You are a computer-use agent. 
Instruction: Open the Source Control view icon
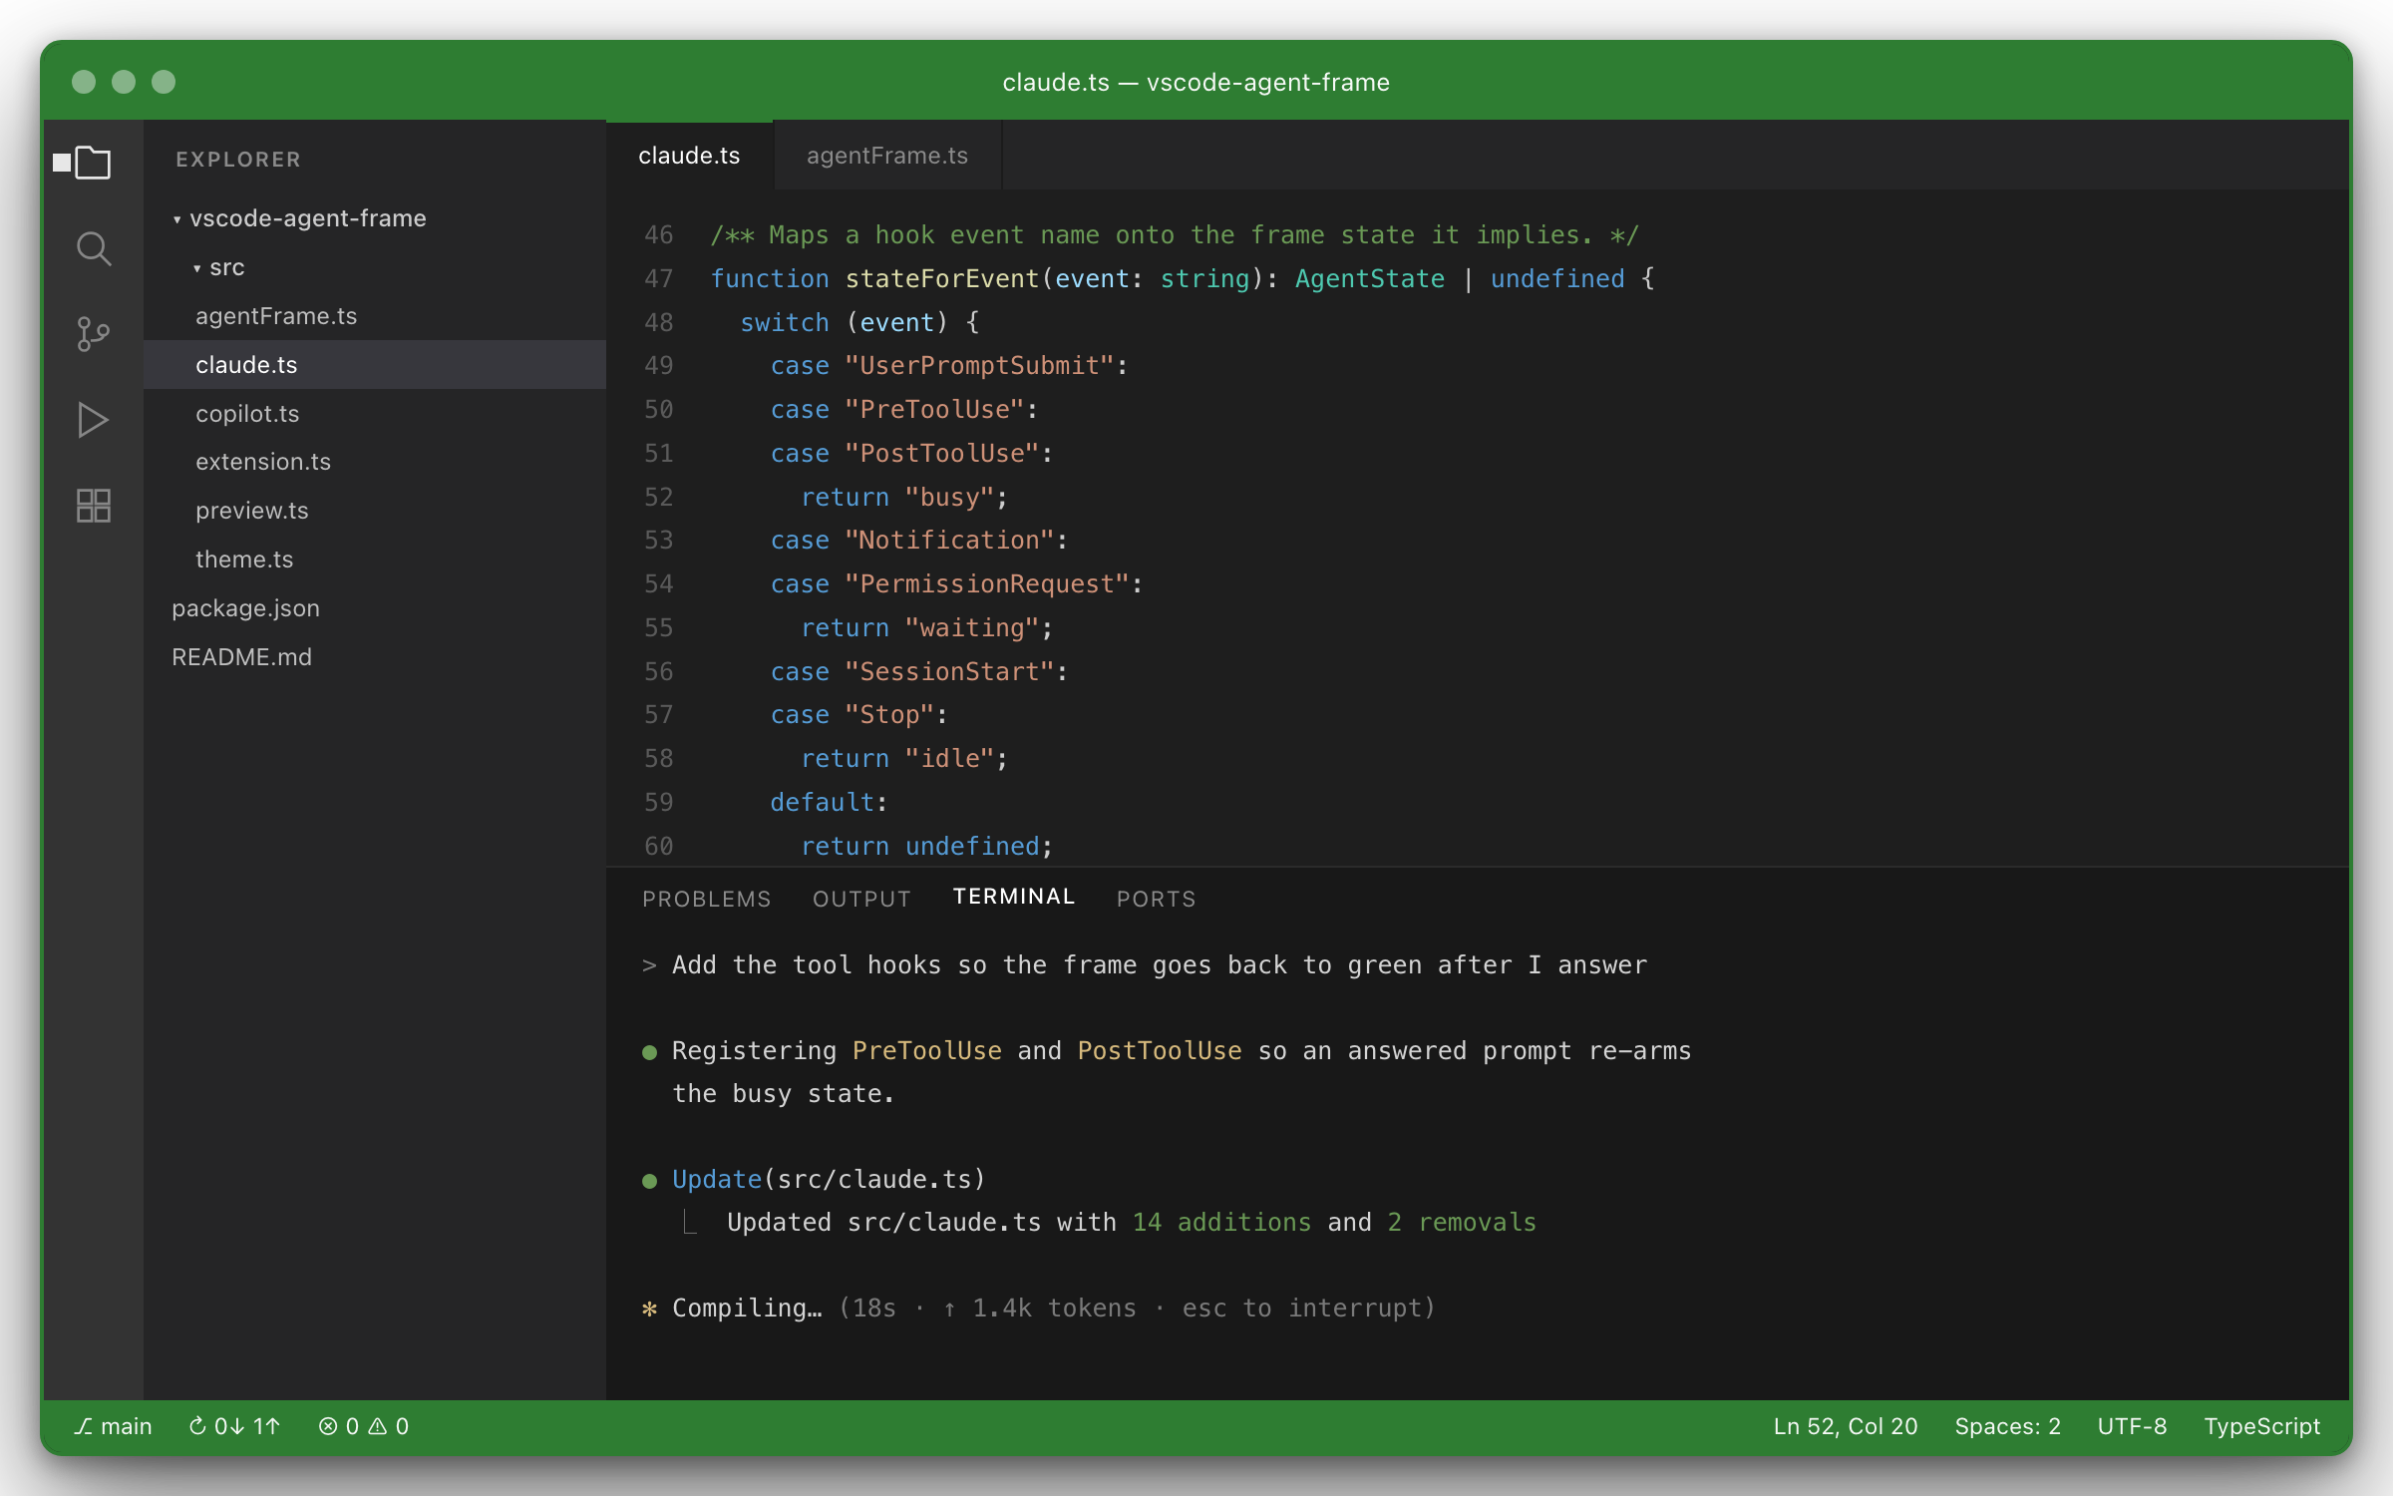pos(93,334)
